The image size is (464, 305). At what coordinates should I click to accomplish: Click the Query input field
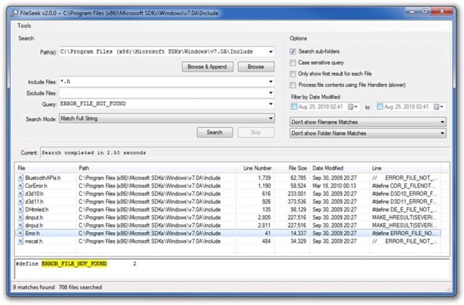pyautogui.click(x=163, y=104)
